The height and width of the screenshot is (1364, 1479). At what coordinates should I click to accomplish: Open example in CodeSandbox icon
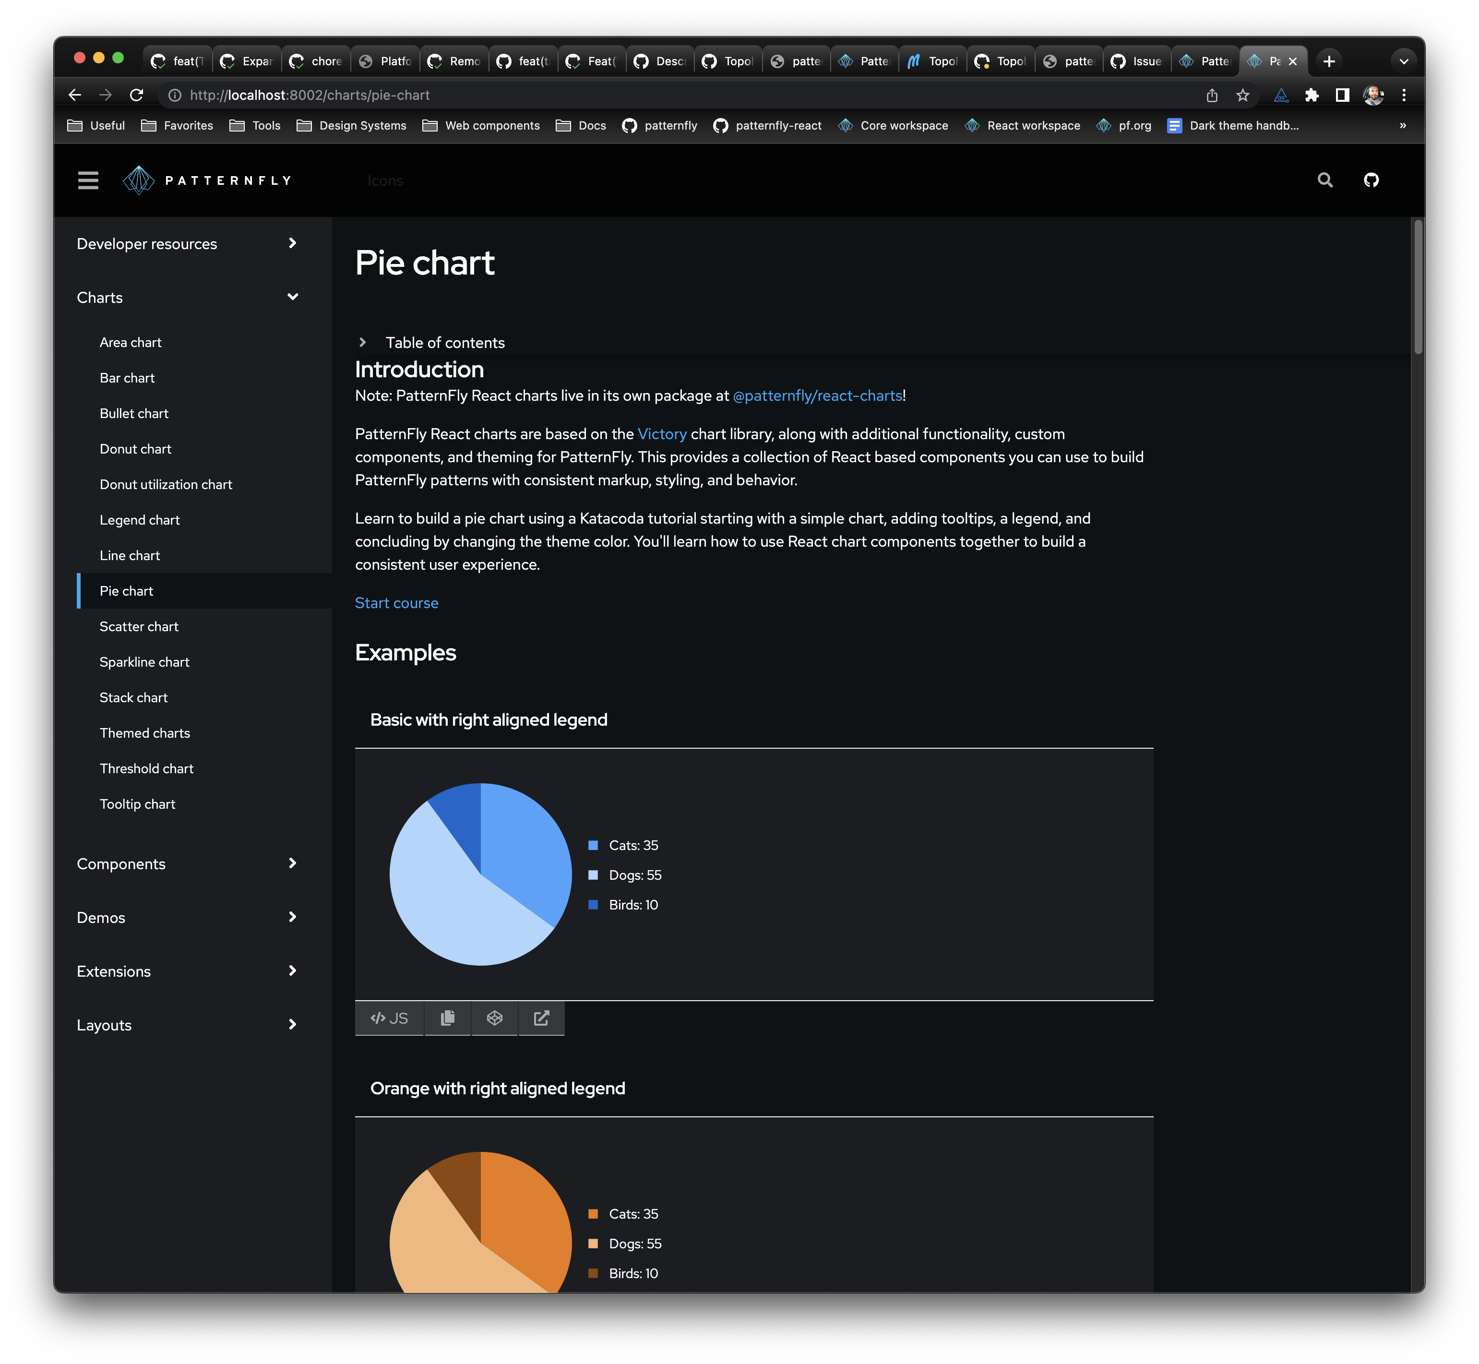click(494, 1018)
